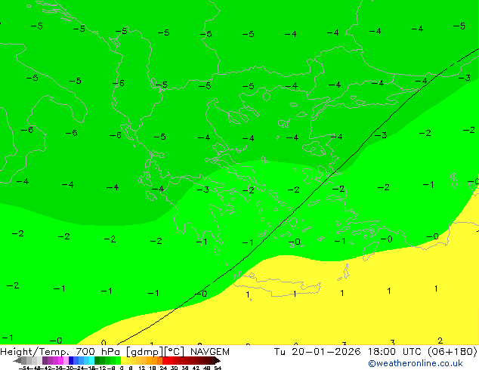Pick the dark blue swatch in the legend
Image resolution: width=479 pixels, height=370 pixels.
[x=71, y=361]
